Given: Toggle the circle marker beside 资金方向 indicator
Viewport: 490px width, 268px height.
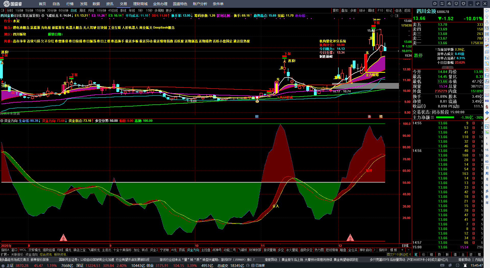Looking at the screenshot, I should coord(2,121).
